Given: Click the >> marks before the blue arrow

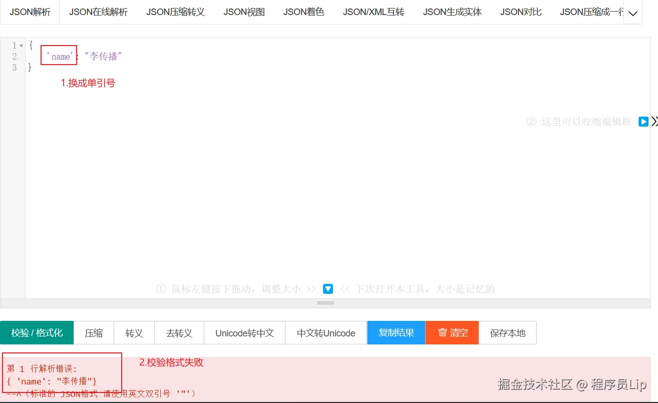Looking at the screenshot, I should tap(311, 288).
